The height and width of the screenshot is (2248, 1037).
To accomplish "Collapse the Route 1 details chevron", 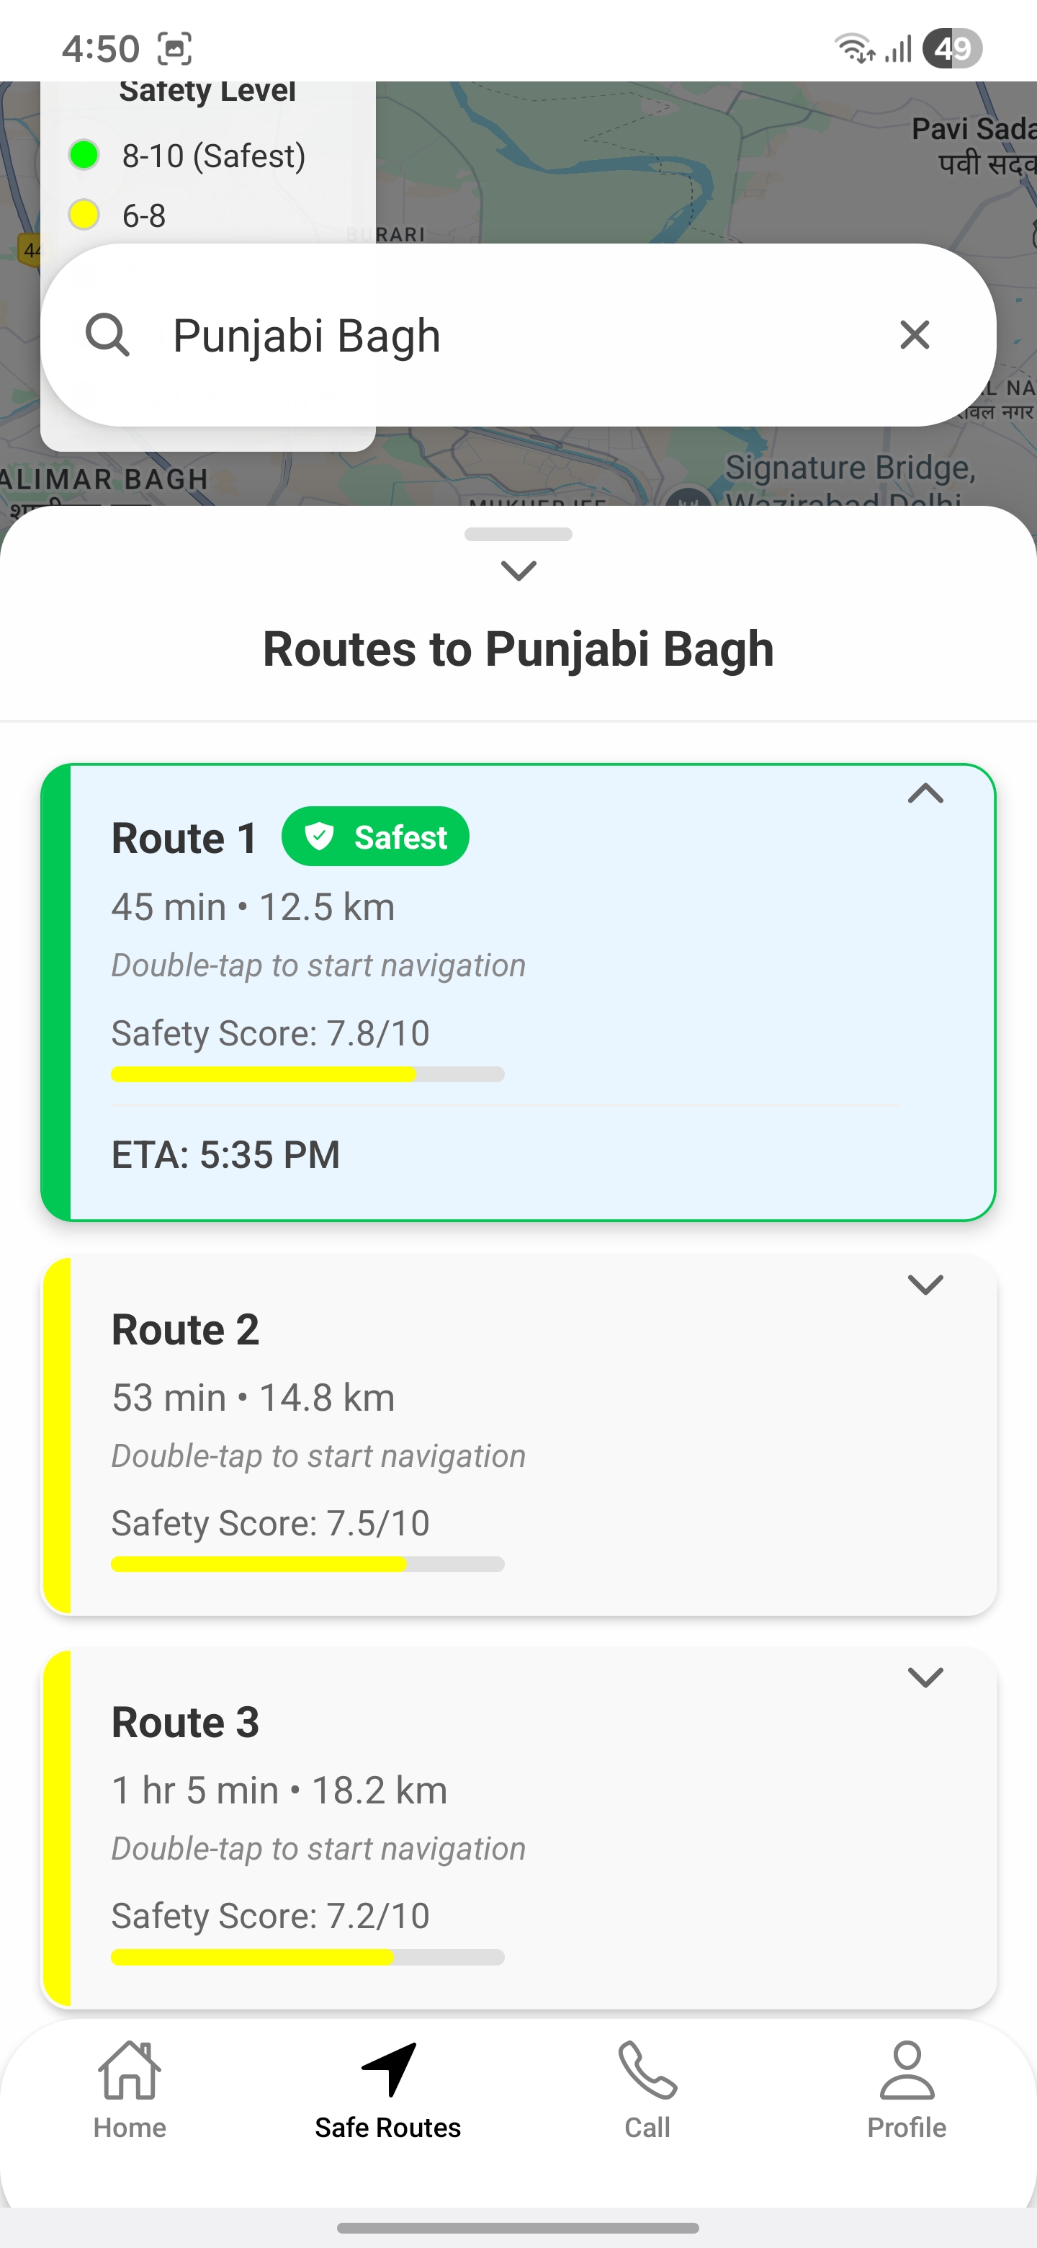I will tap(925, 793).
